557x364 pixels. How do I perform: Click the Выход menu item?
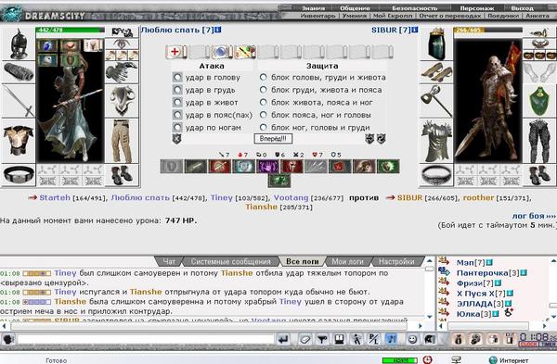coord(522,7)
